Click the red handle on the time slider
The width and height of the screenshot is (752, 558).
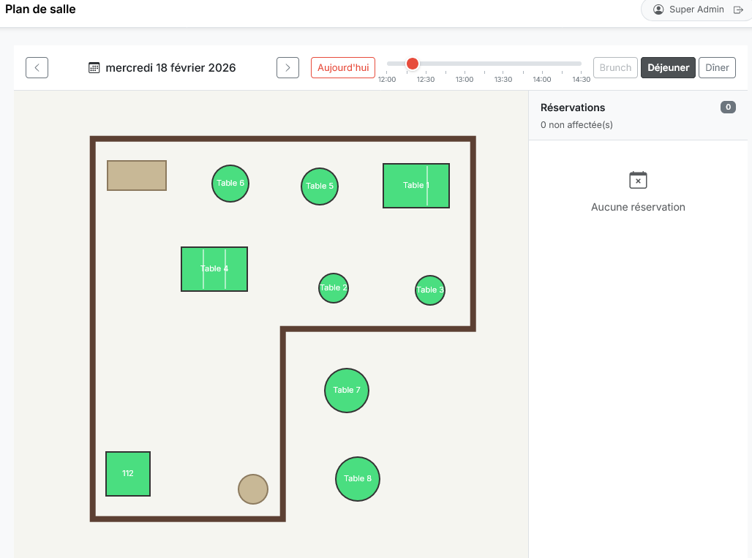click(x=413, y=64)
